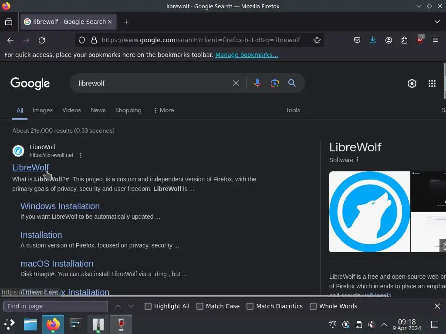Screen dimensions: 446x334
Task: Show desktop via taskbar corner button
Action: point(435,324)
